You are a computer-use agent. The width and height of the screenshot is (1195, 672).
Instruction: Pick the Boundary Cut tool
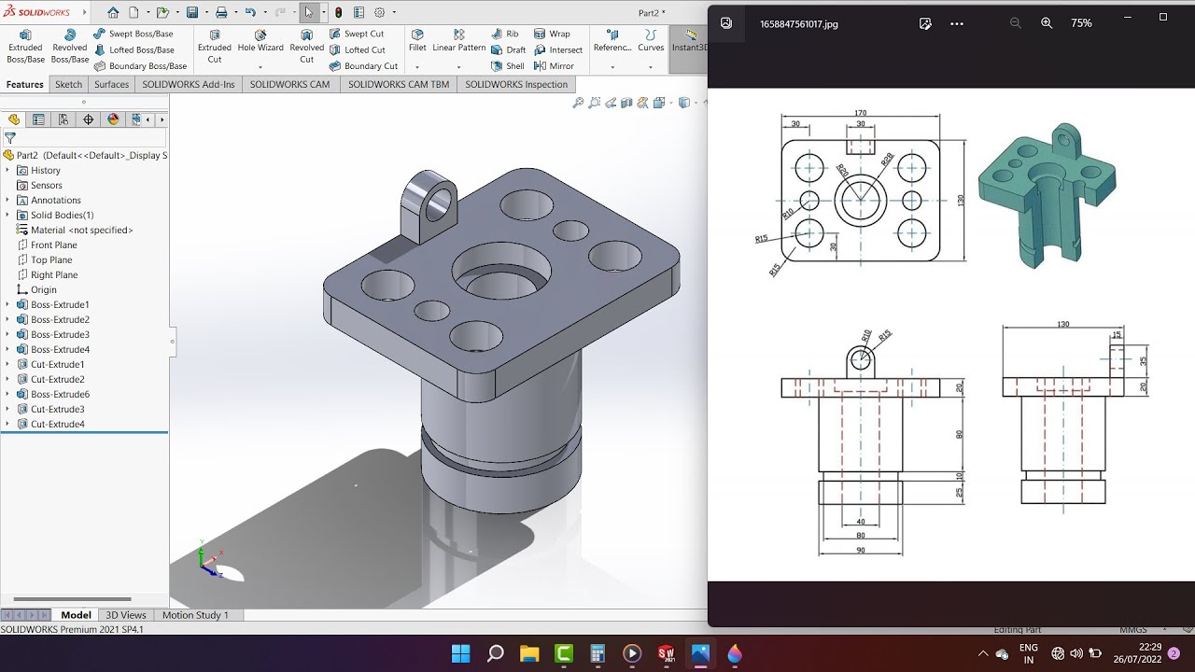point(363,66)
